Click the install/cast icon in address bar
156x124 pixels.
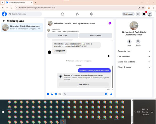[139, 8]
